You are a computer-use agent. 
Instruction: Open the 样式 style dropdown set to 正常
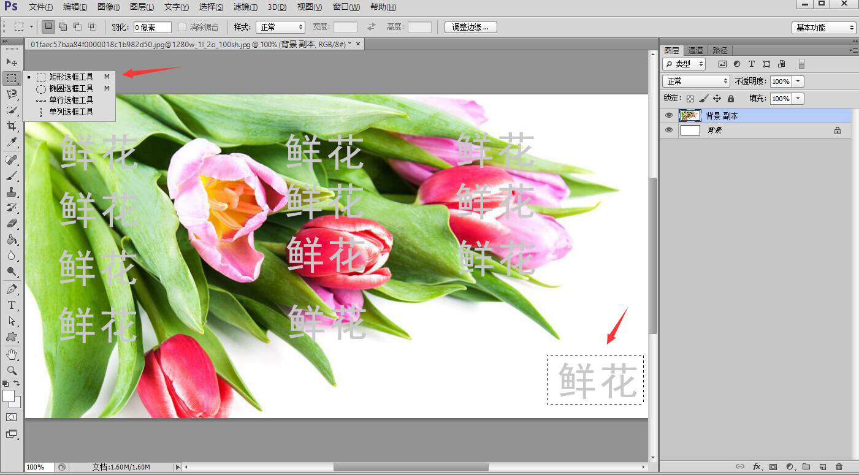(281, 27)
